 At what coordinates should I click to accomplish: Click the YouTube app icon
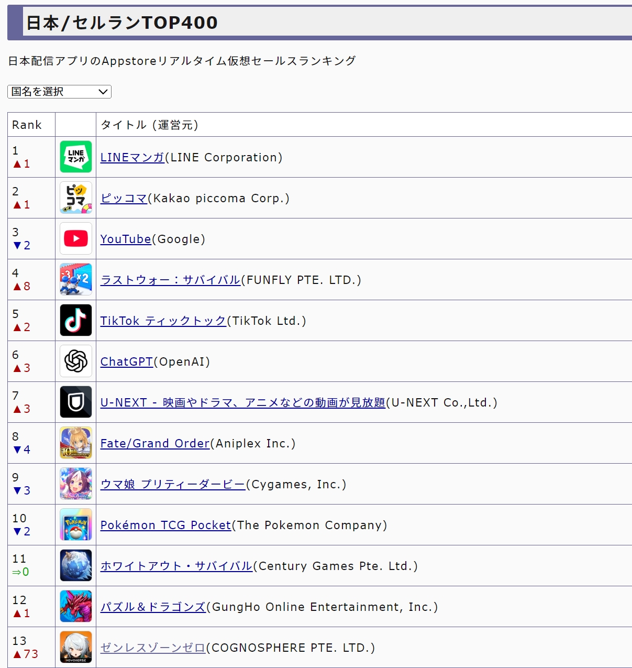76,238
